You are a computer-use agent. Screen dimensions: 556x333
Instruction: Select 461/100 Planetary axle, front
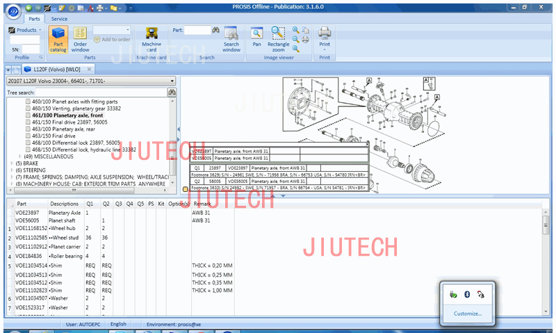(x=67, y=115)
